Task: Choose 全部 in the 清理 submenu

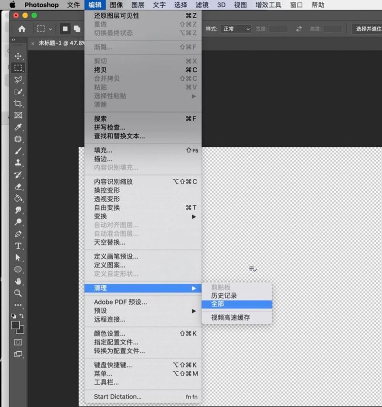Action: click(237, 304)
